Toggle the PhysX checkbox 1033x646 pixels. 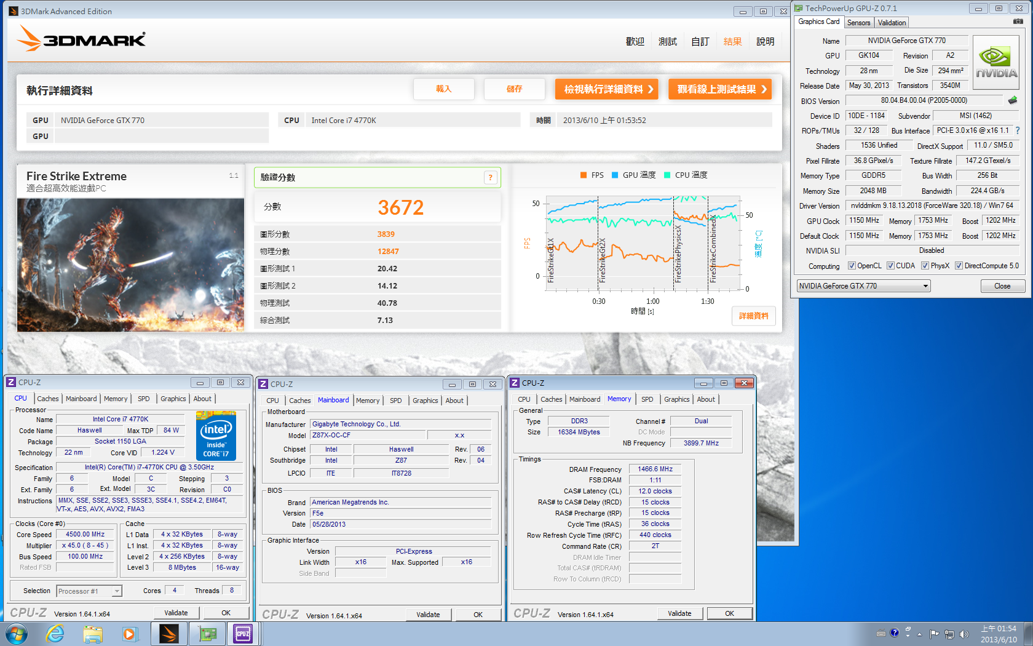[x=925, y=266]
